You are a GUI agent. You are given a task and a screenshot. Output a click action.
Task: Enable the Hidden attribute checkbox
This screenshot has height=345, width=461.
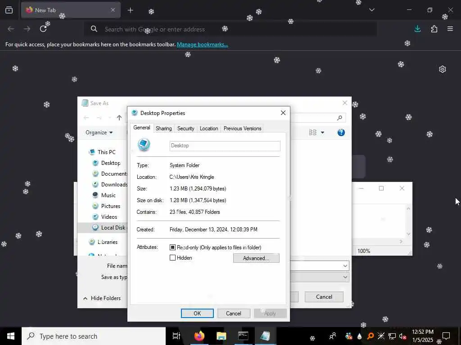pos(172,257)
